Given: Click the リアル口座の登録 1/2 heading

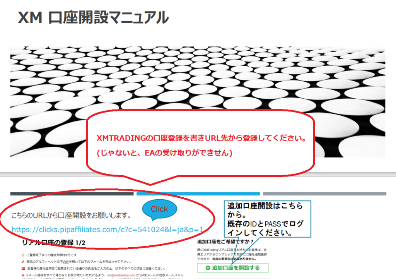Looking at the screenshot, I should pos(53,243).
